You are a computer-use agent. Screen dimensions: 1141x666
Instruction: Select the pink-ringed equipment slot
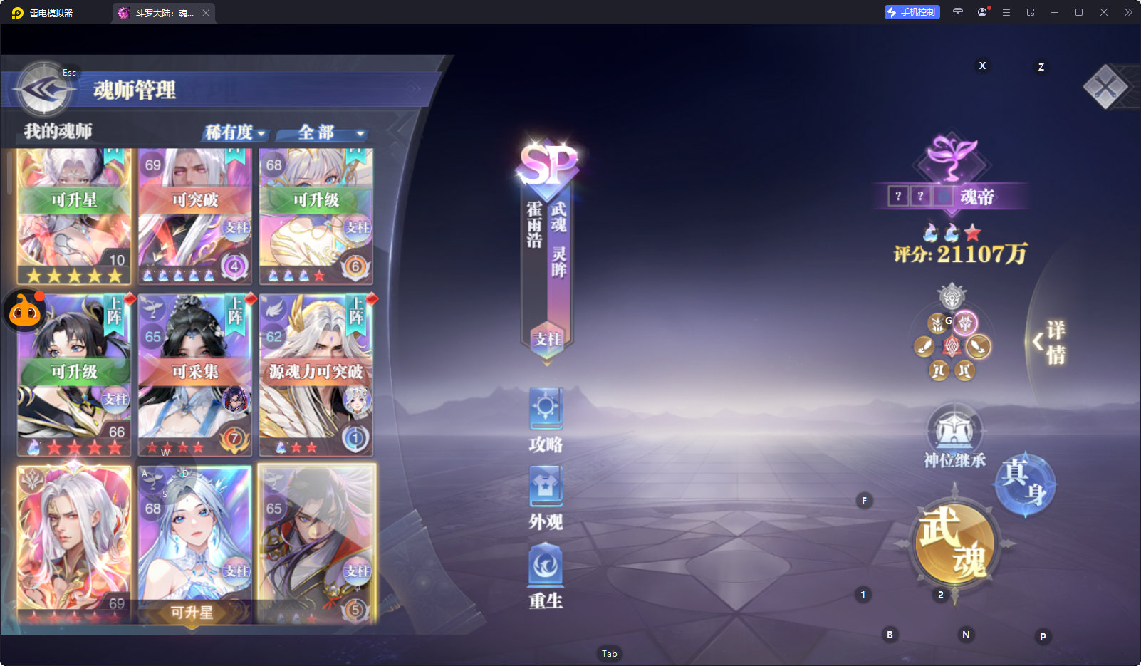tap(965, 323)
